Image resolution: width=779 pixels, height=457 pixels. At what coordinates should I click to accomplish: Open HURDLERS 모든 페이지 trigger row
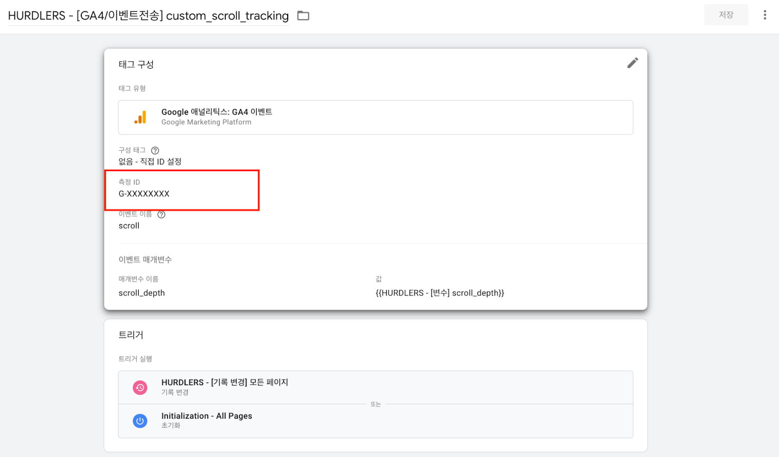(375, 387)
